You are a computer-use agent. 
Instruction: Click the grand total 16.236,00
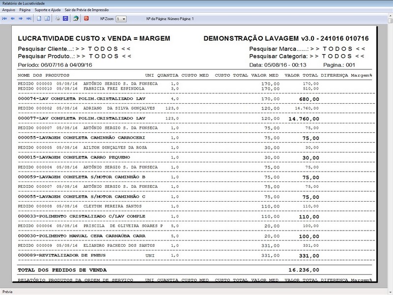pos(304,270)
